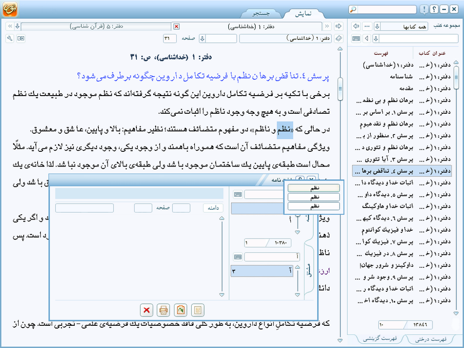Open help with the question mark button

pos(434,9)
